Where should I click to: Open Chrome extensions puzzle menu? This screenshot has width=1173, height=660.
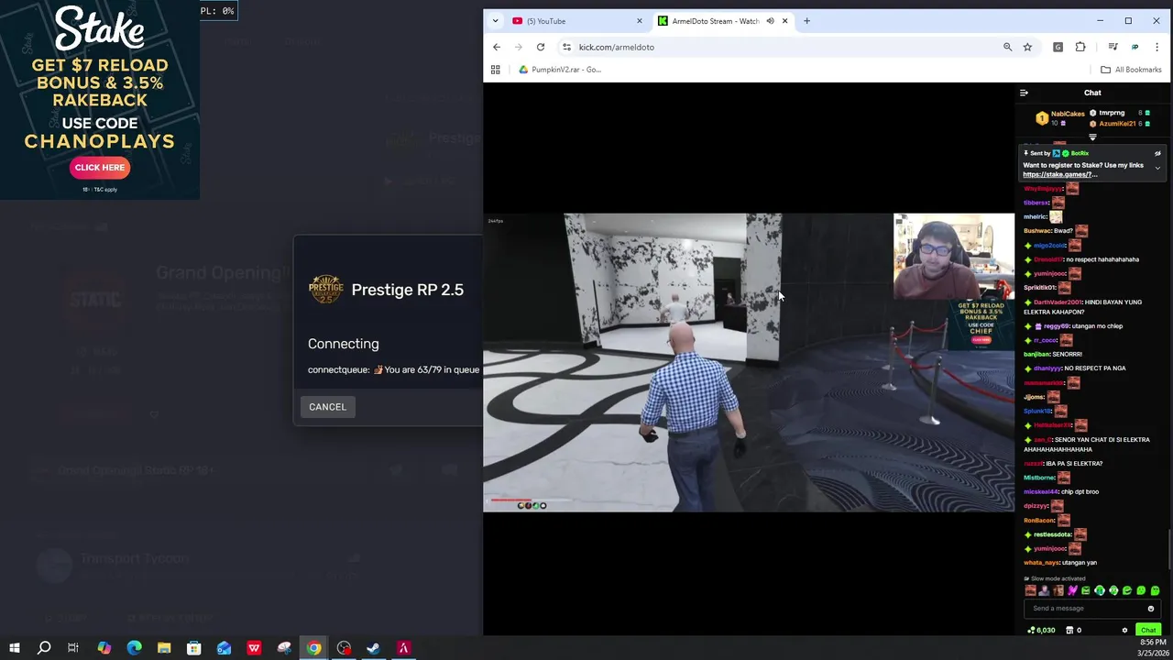(x=1080, y=47)
